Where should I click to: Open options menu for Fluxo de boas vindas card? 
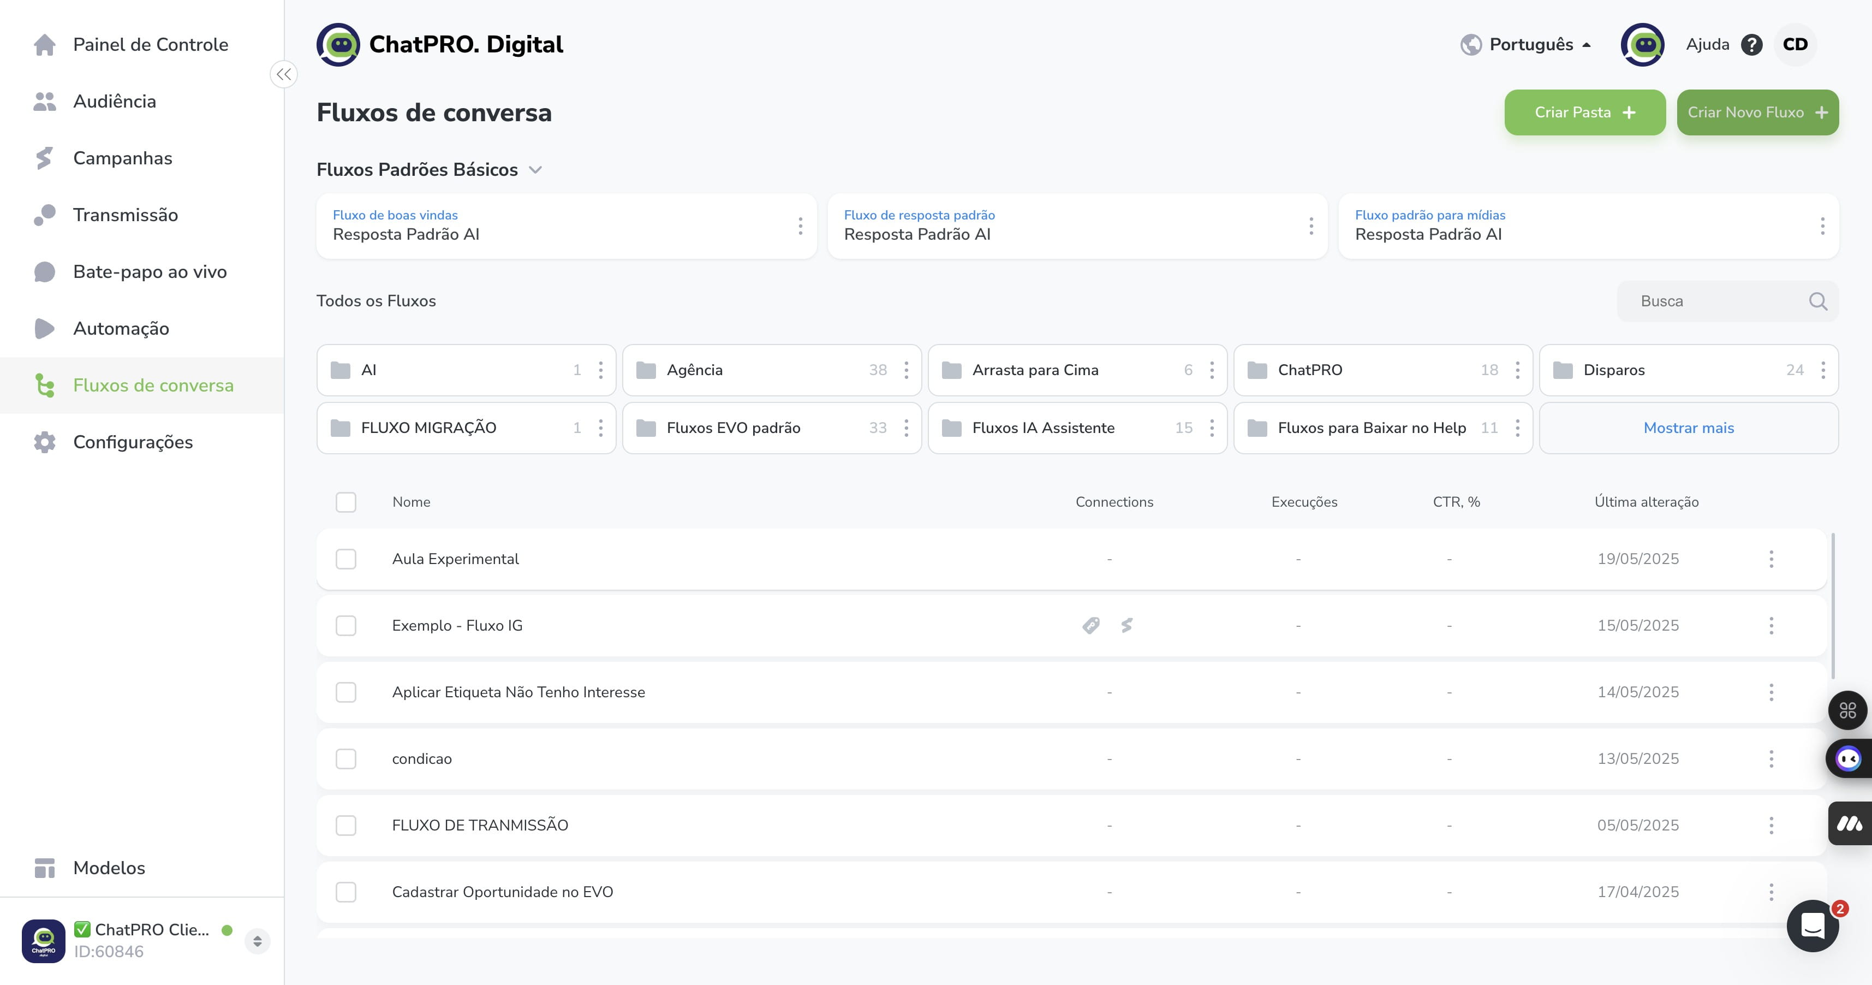(x=800, y=226)
